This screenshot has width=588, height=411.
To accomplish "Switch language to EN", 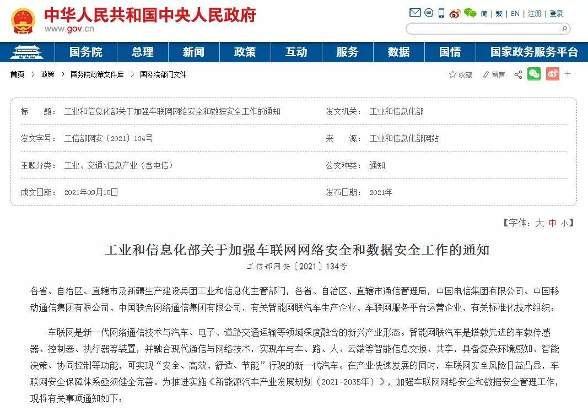I will click(515, 14).
